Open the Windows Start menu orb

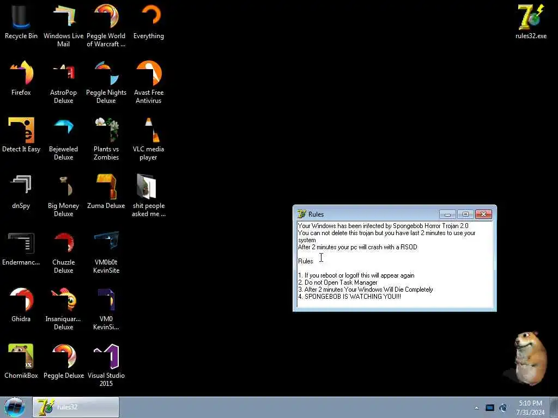(x=15, y=407)
